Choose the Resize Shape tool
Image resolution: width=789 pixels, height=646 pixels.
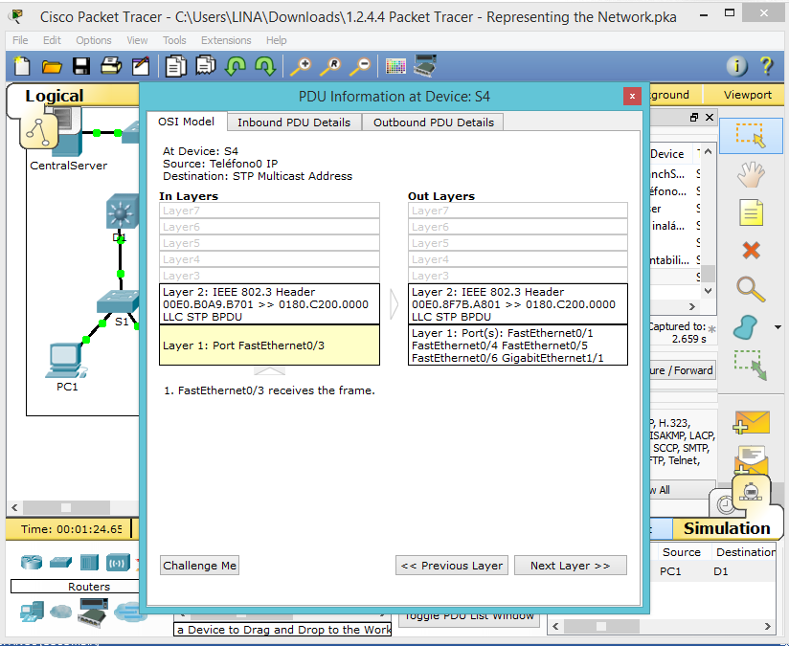(x=751, y=365)
